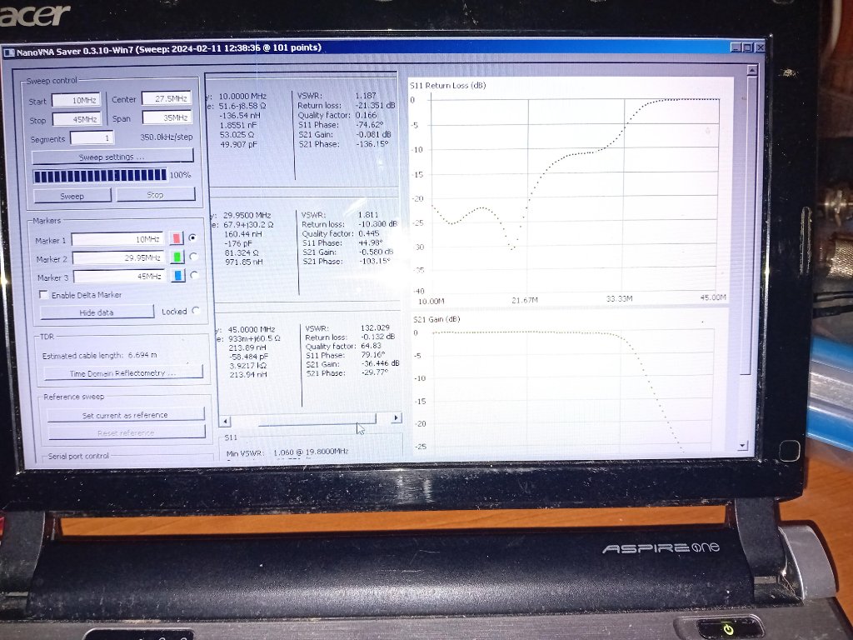Screen dimensions: 853x640
Task: Click the Segments input field
Action: point(92,138)
